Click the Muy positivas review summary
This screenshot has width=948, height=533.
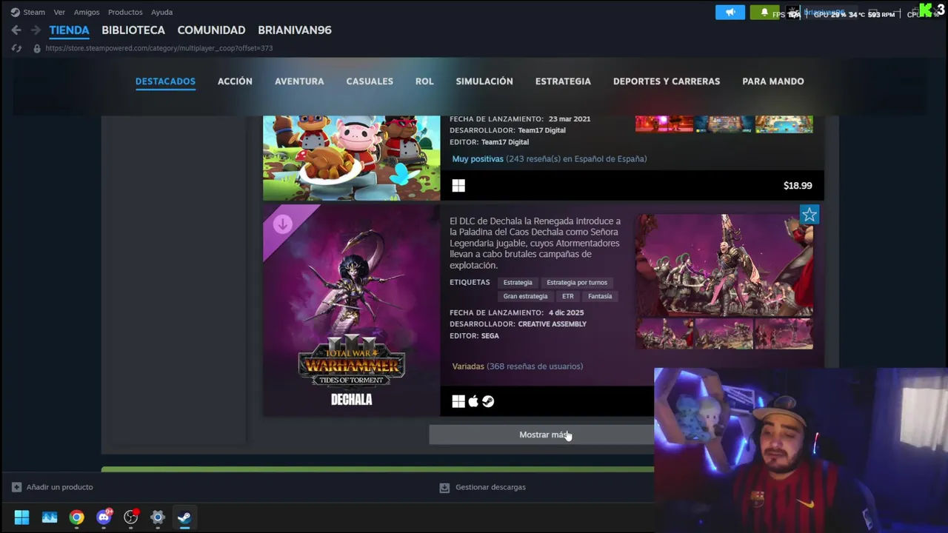pyautogui.click(x=478, y=159)
